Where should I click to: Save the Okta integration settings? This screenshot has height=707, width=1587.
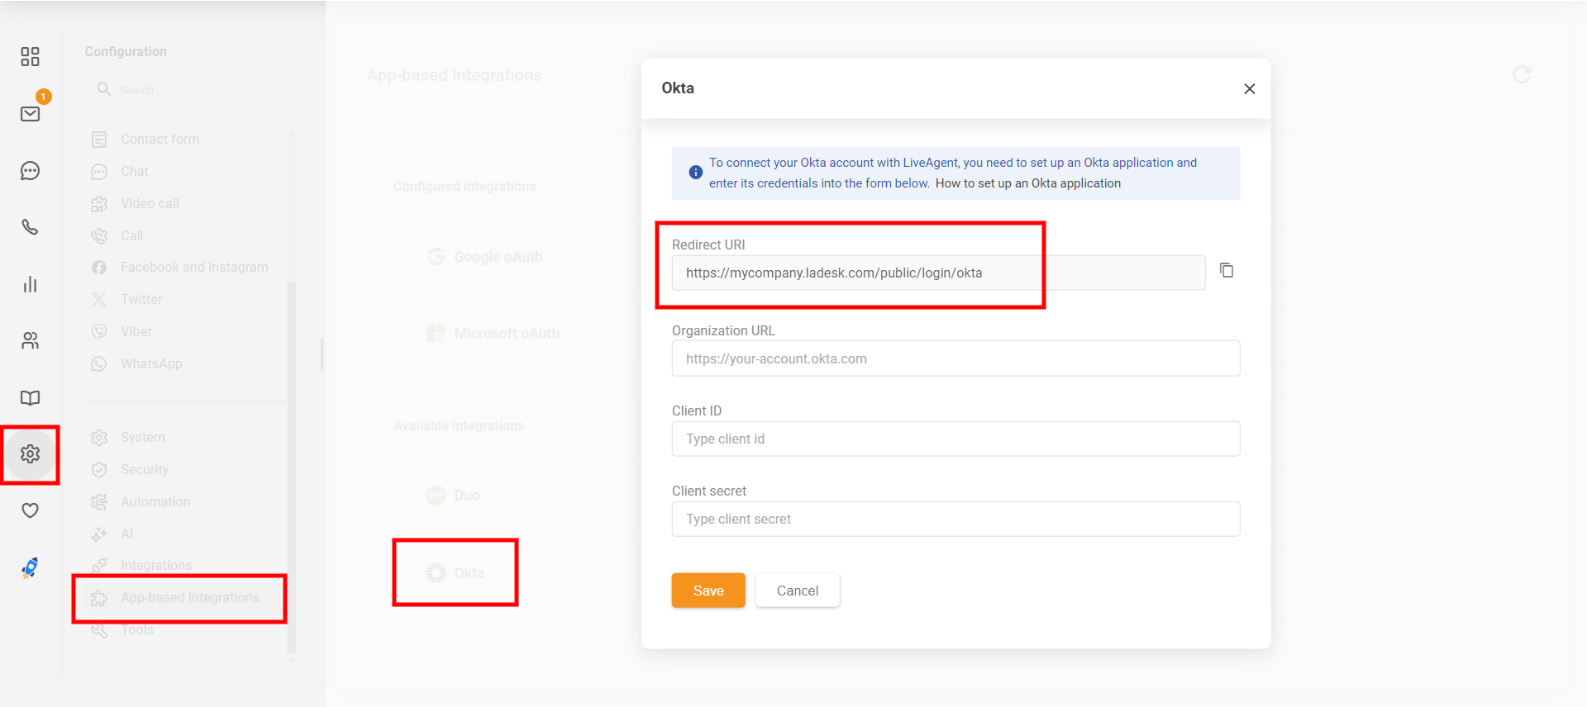pos(708,591)
